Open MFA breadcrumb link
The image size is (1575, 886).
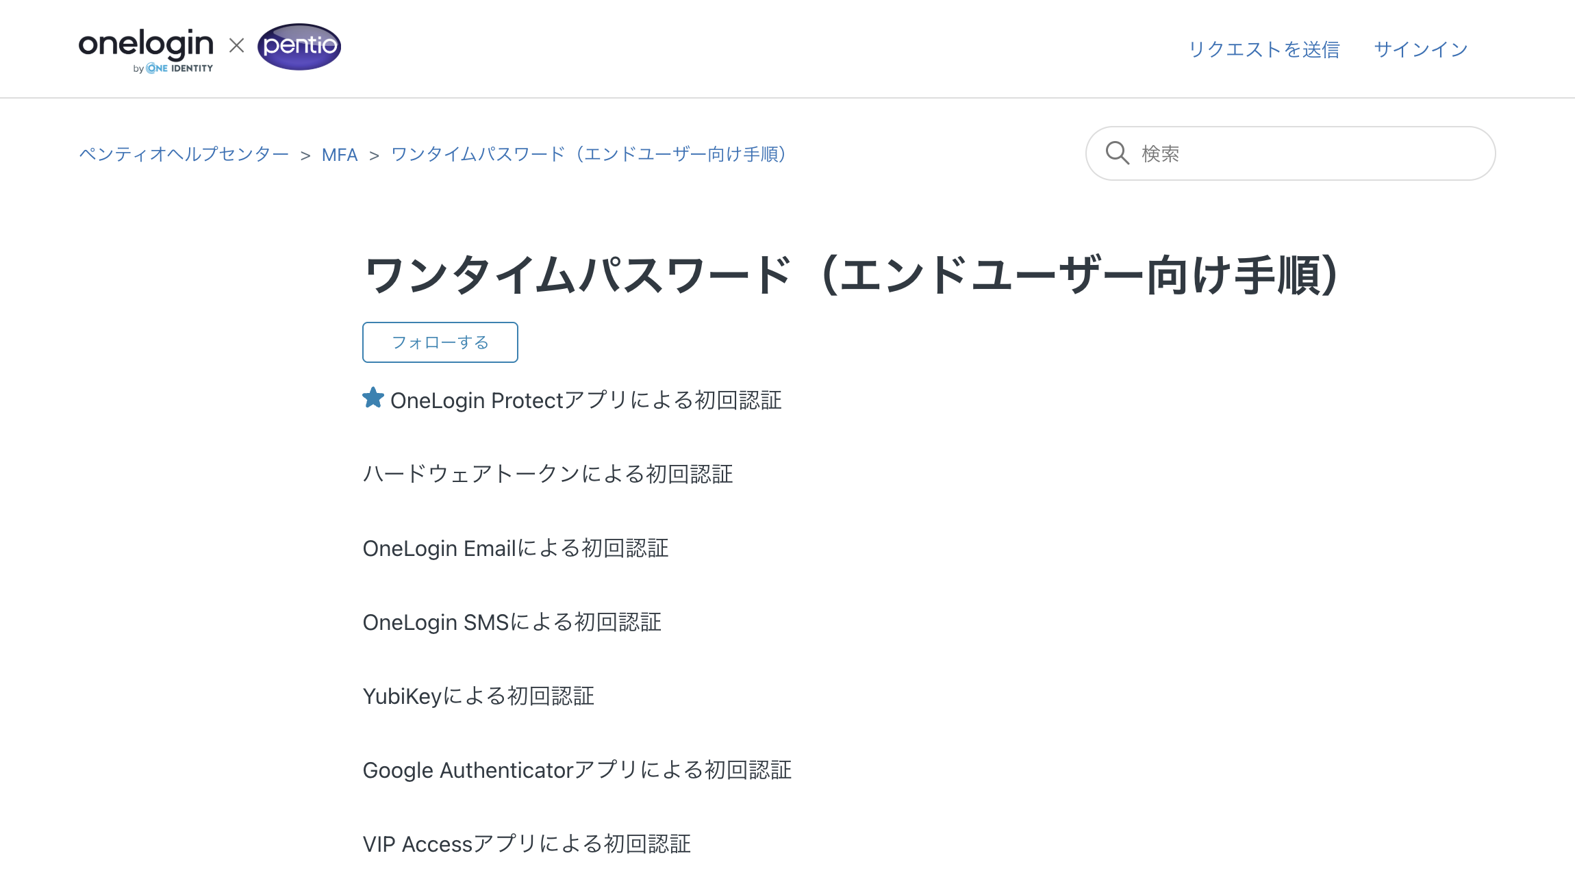(x=340, y=155)
